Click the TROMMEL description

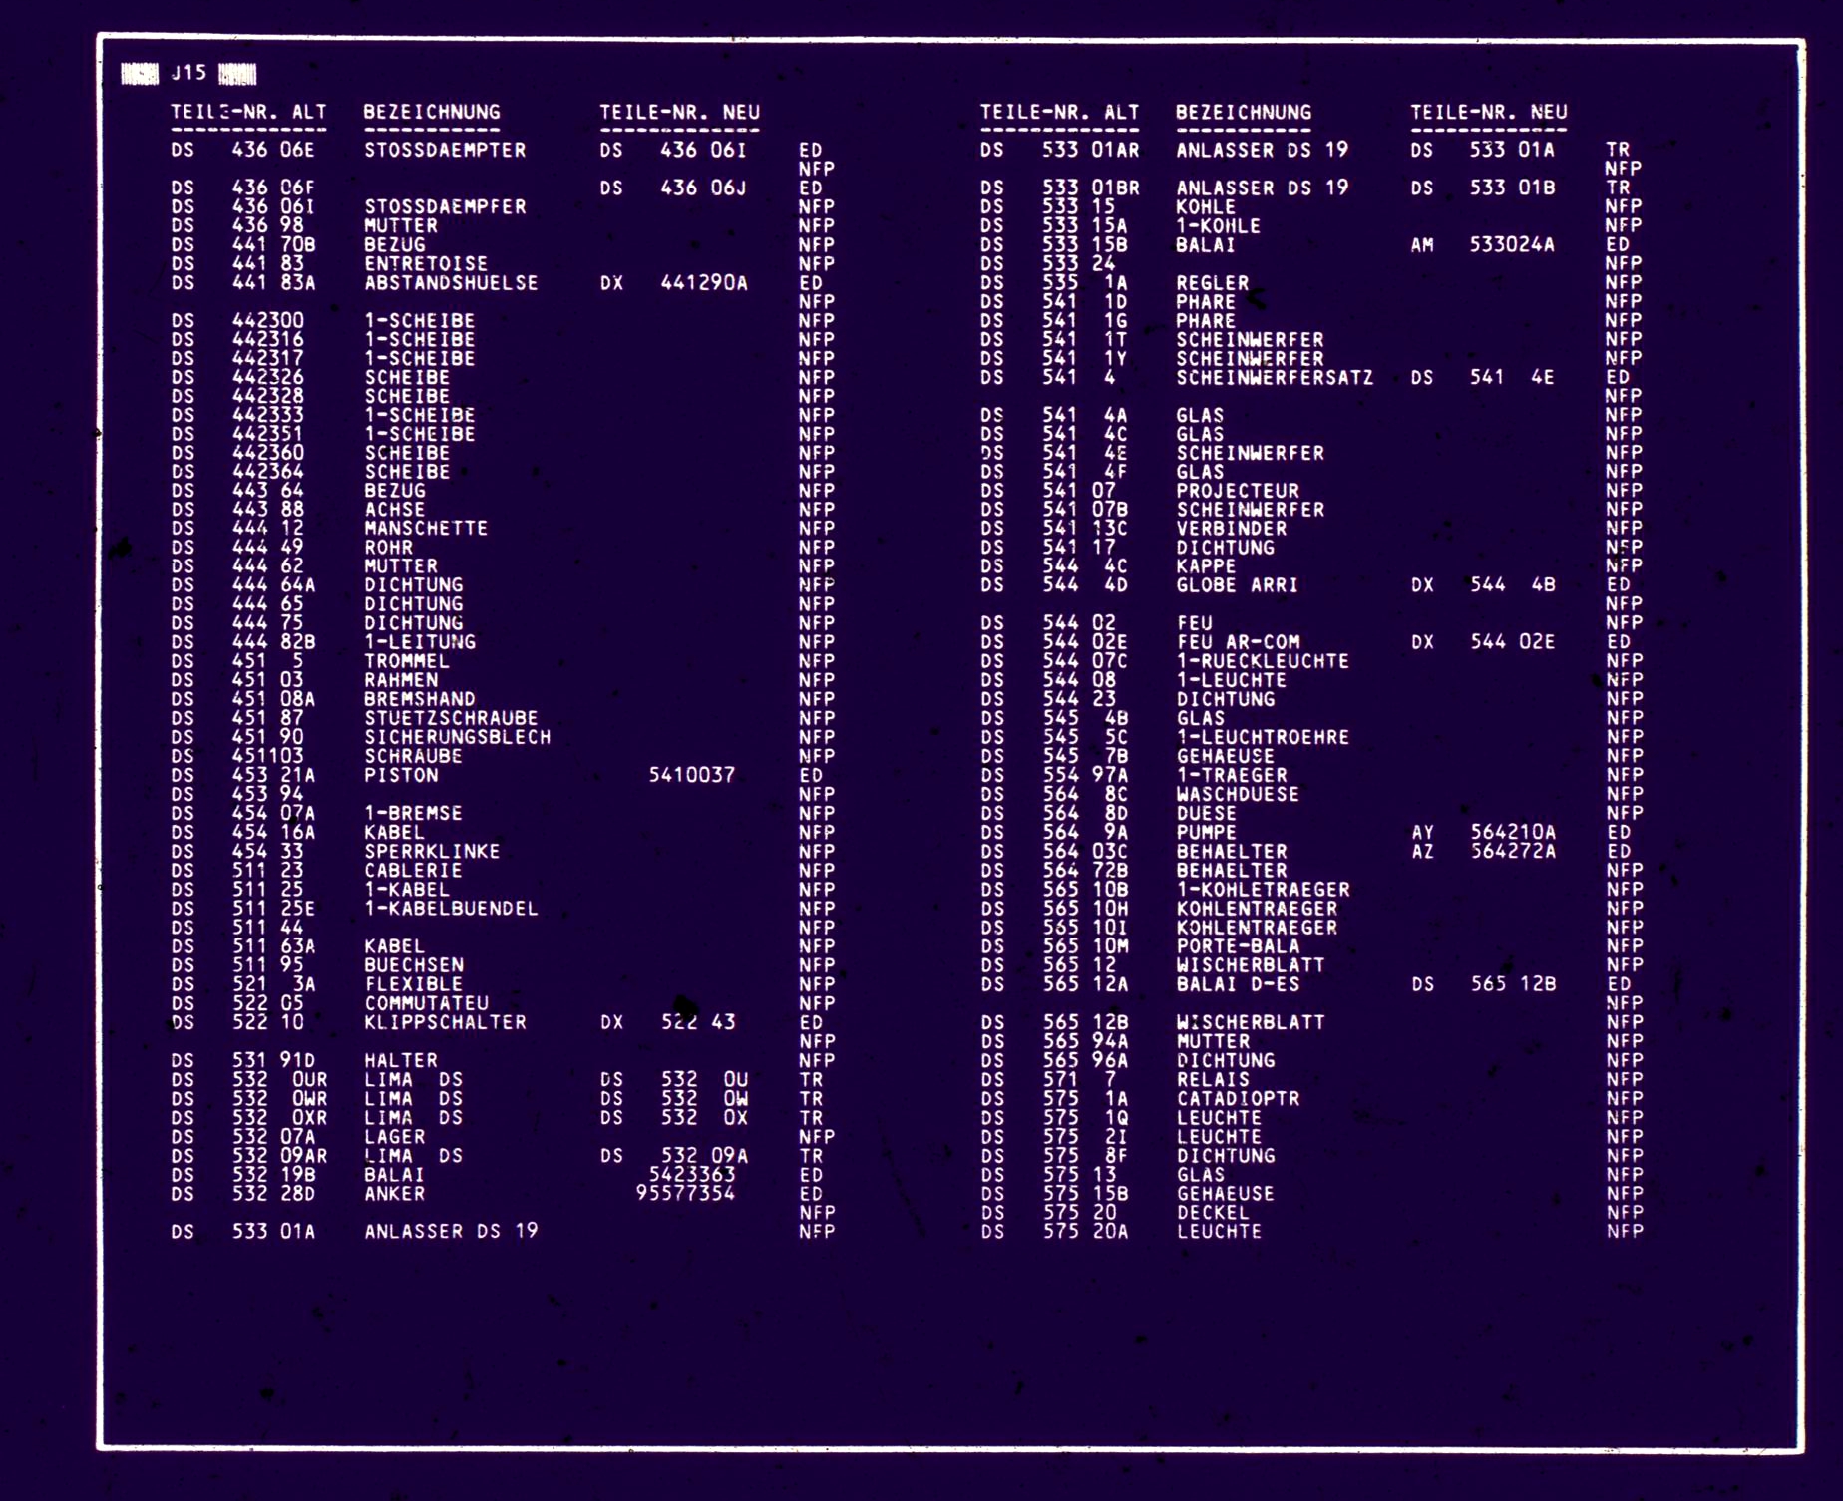[x=407, y=661]
